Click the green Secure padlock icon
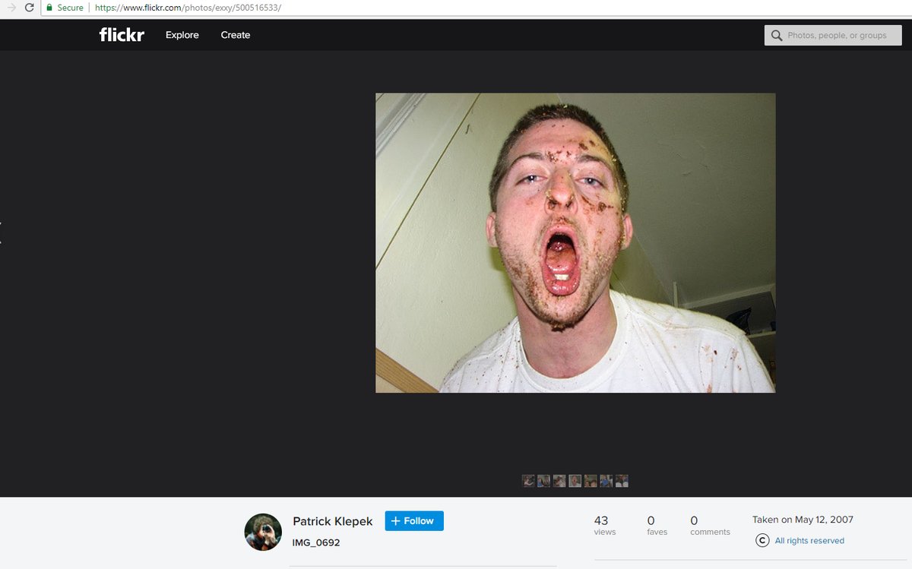The height and width of the screenshot is (569, 912). pyautogui.click(x=49, y=8)
